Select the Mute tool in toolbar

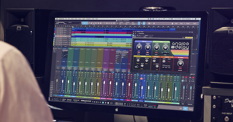[x=96, y=23]
